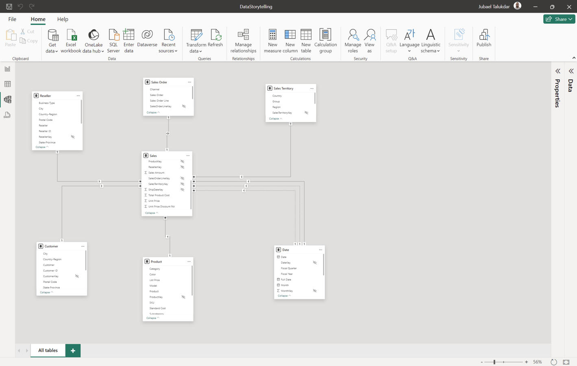The height and width of the screenshot is (366, 577).
Task: Switch to Report view in sidebar
Action: (7, 69)
